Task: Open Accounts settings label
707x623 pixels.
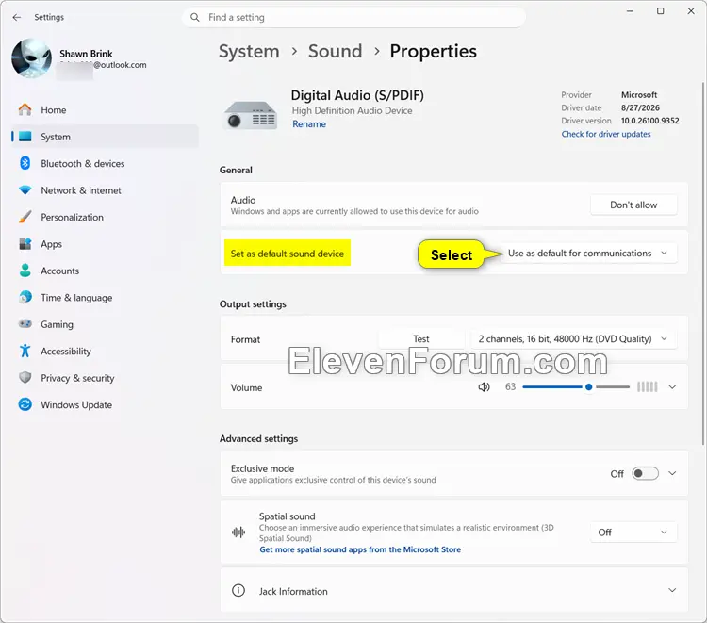Action: click(x=59, y=271)
